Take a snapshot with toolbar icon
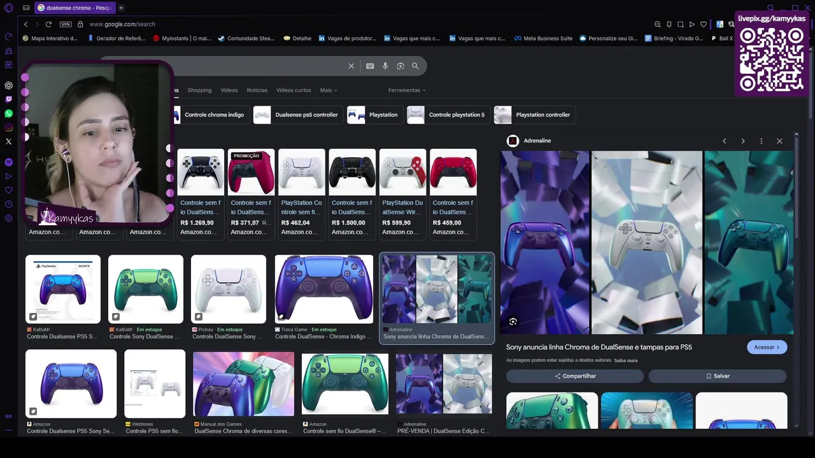This screenshot has height=458, width=815. pos(680,24)
